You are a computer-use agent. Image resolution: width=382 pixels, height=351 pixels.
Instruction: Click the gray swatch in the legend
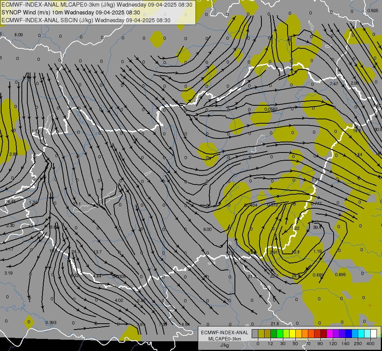(255, 333)
